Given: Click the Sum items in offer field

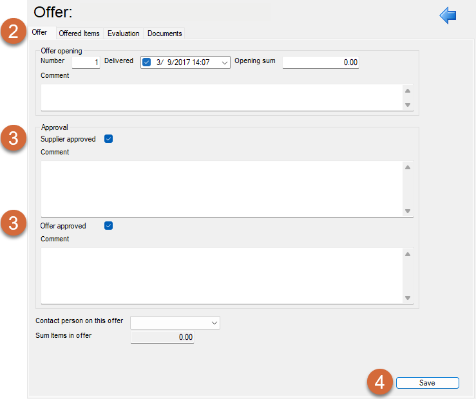Looking at the screenshot, I should coord(162,337).
